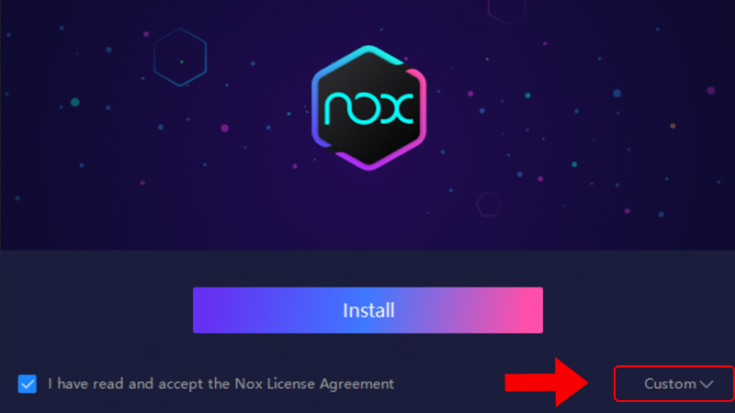The width and height of the screenshot is (735, 413).
Task: Click the red arrow pointing to Custom
Action: click(x=546, y=382)
